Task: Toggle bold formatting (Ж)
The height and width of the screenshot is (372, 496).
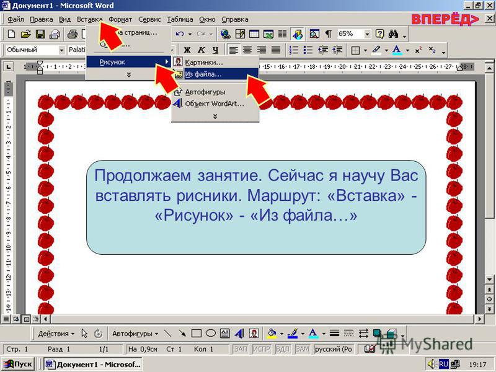Action: [187, 50]
